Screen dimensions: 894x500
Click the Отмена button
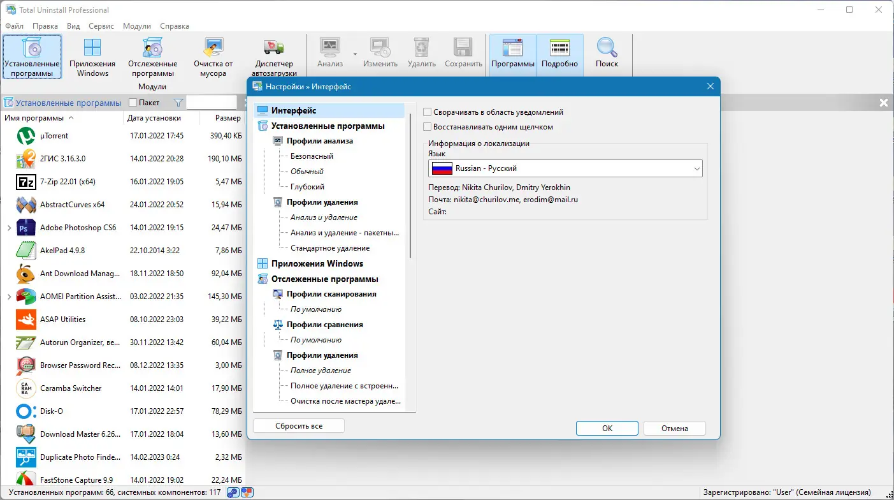click(675, 429)
